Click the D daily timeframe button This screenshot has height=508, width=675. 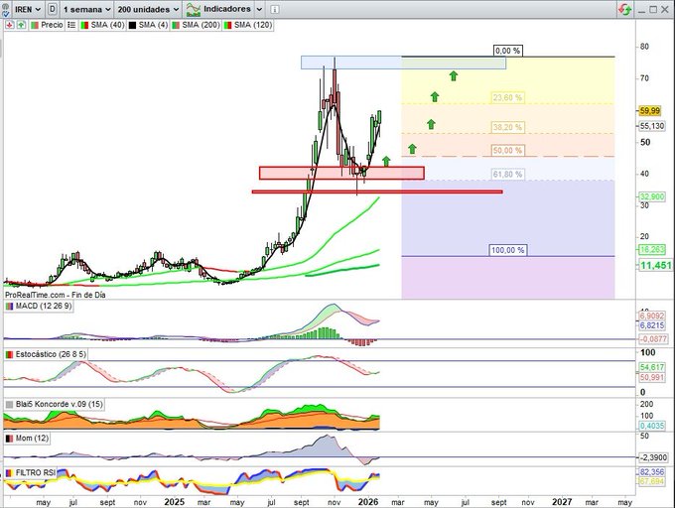point(52,8)
